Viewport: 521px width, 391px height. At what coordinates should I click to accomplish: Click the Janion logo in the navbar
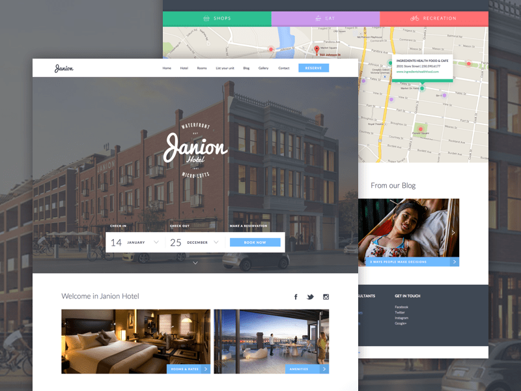point(64,68)
